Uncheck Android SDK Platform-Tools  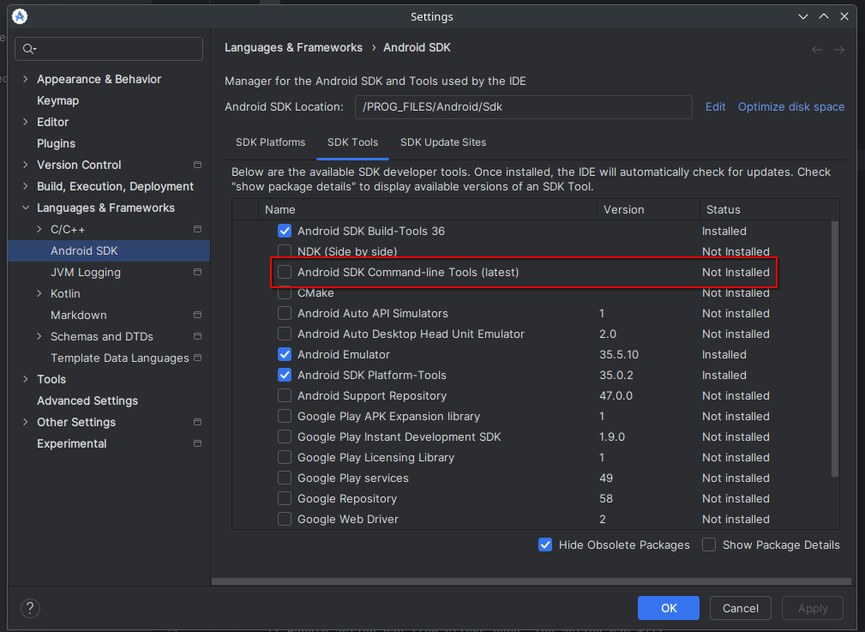285,375
